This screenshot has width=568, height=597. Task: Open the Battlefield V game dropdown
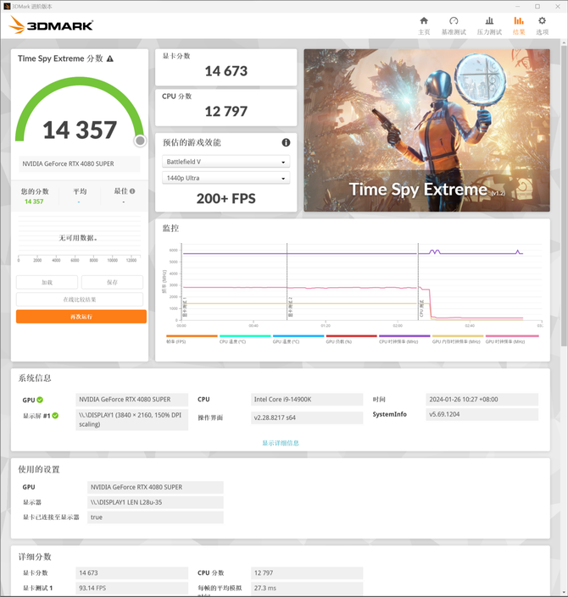coord(226,162)
